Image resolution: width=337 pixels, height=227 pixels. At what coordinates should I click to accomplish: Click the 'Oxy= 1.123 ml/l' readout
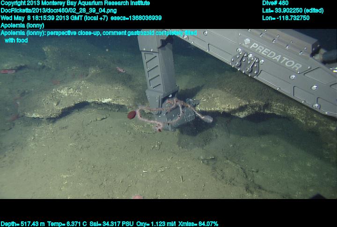(156, 224)
